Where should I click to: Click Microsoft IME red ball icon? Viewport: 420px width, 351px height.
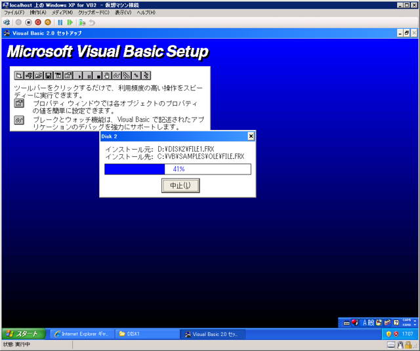(x=355, y=323)
